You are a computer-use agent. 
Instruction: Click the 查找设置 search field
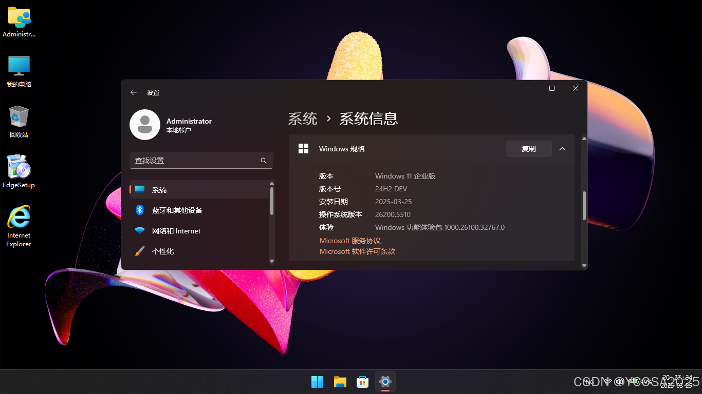[201, 161]
